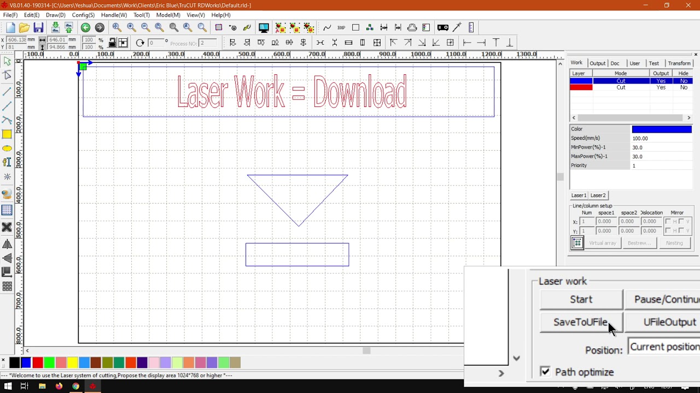Create a new file with the New icon
The height and width of the screenshot is (393, 700).
pyautogui.click(x=10, y=28)
